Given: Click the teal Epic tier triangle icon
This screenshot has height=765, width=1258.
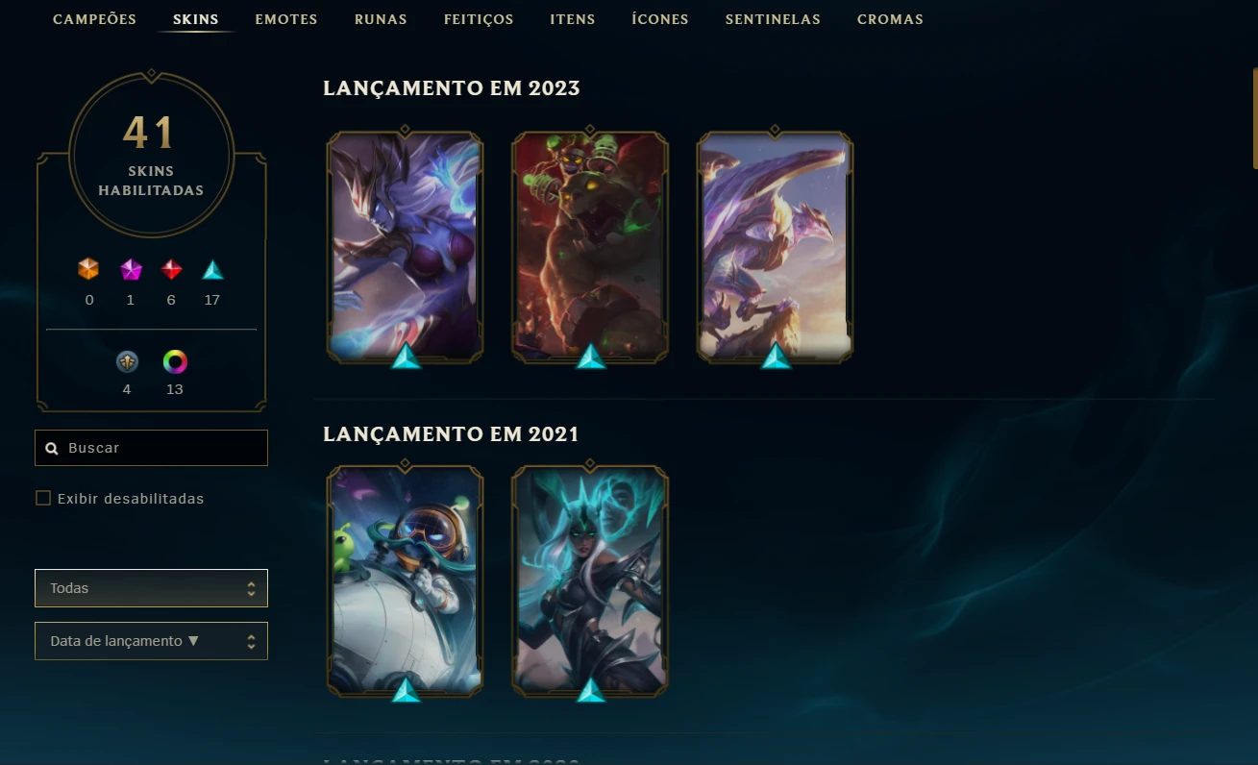Looking at the screenshot, I should (212, 270).
